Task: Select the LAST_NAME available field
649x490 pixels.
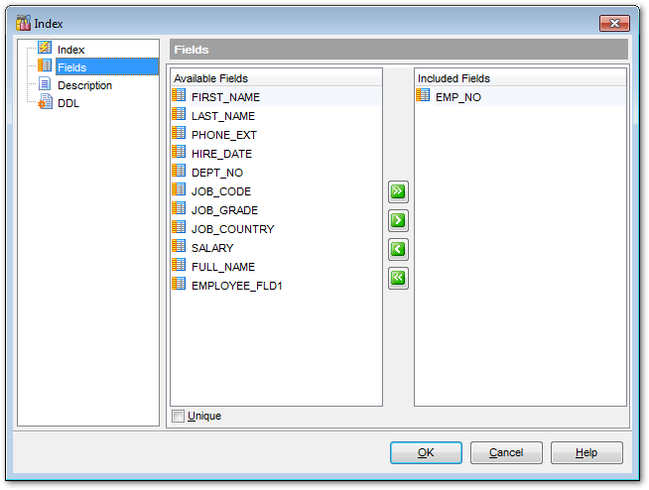Action: click(222, 116)
